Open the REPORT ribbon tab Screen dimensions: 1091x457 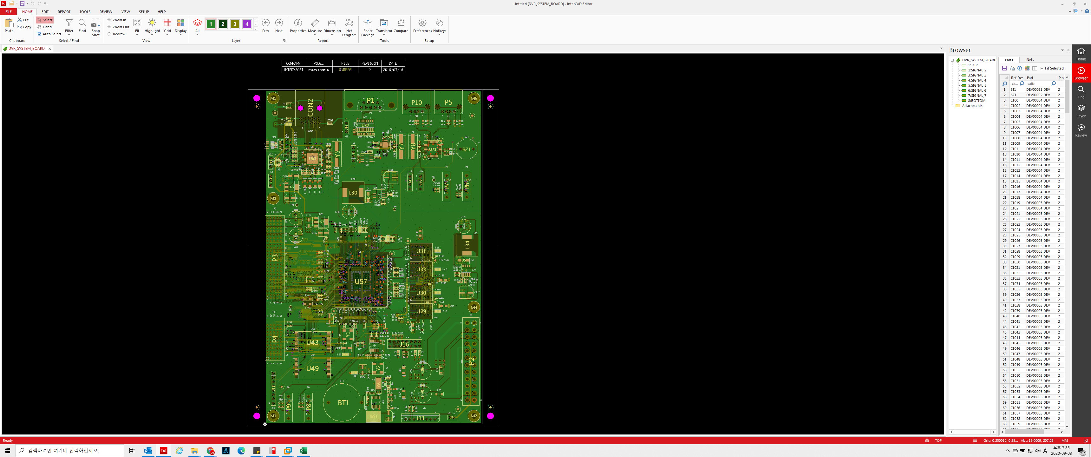(64, 11)
